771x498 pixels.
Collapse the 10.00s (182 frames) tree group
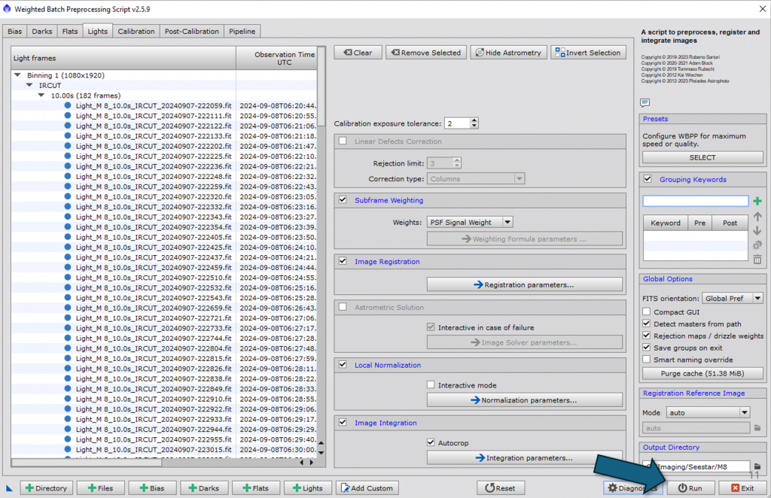pos(42,96)
